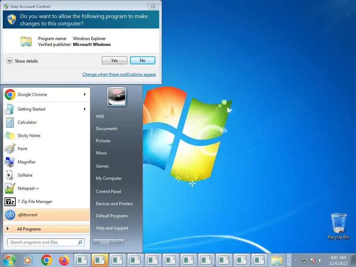Open Notepad++ from the Start menu
356x267 pixels.
[47, 188]
